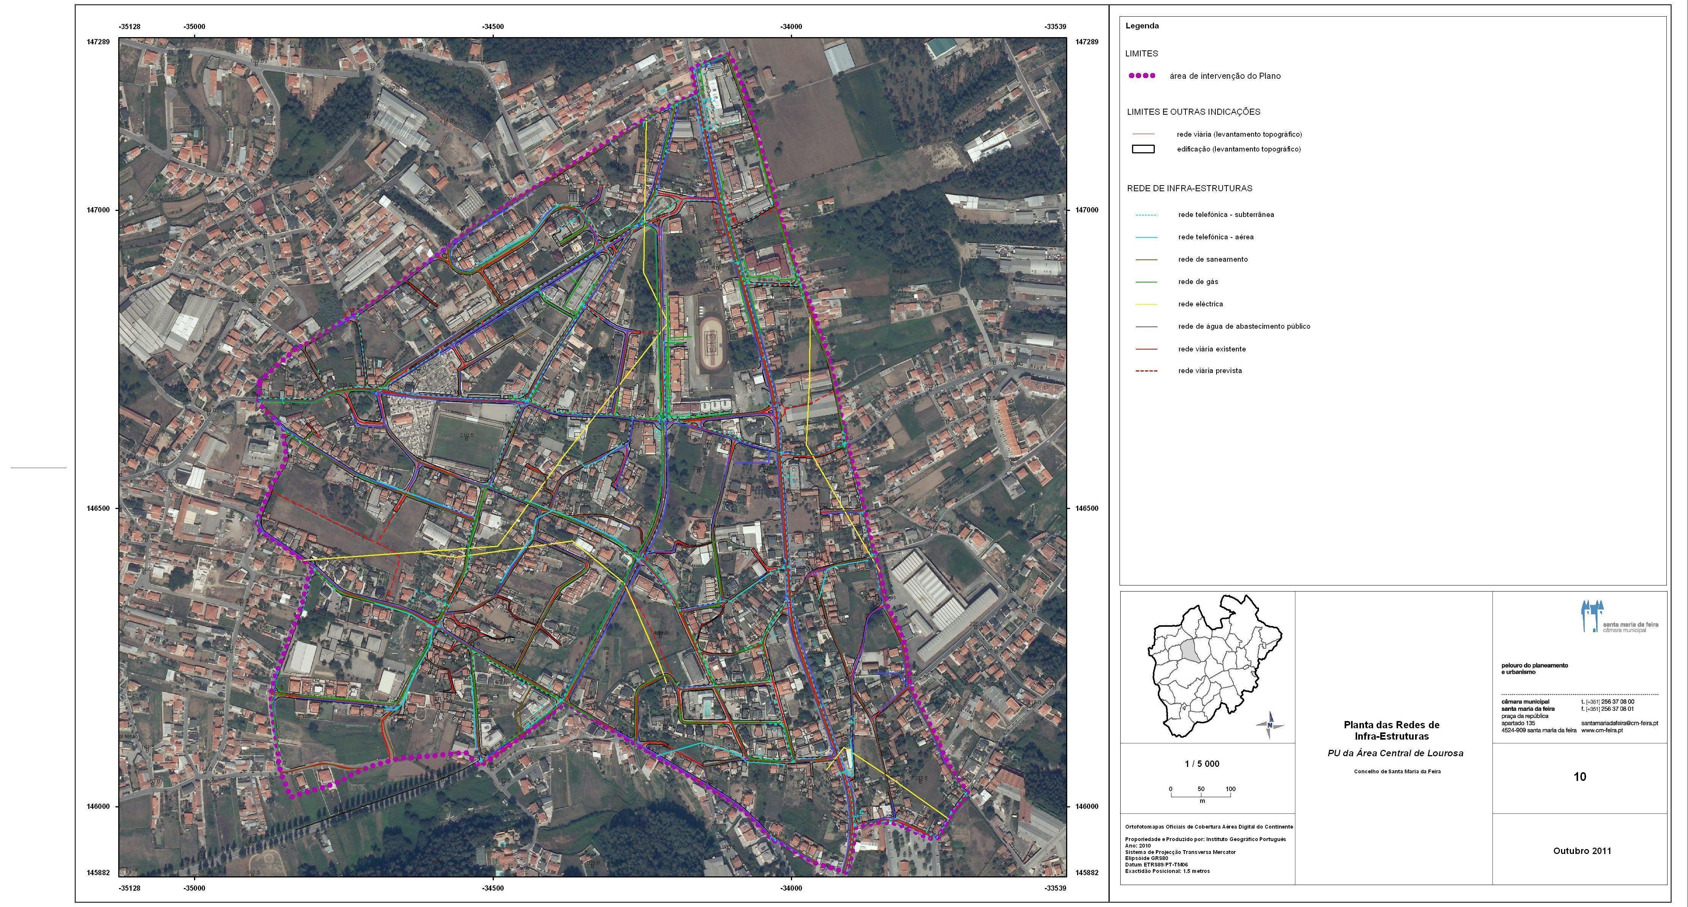Click the sheet number 10 box
The width and height of the screenshot is (1688, 907).
pyautogui.click(x=1579, y=777)
